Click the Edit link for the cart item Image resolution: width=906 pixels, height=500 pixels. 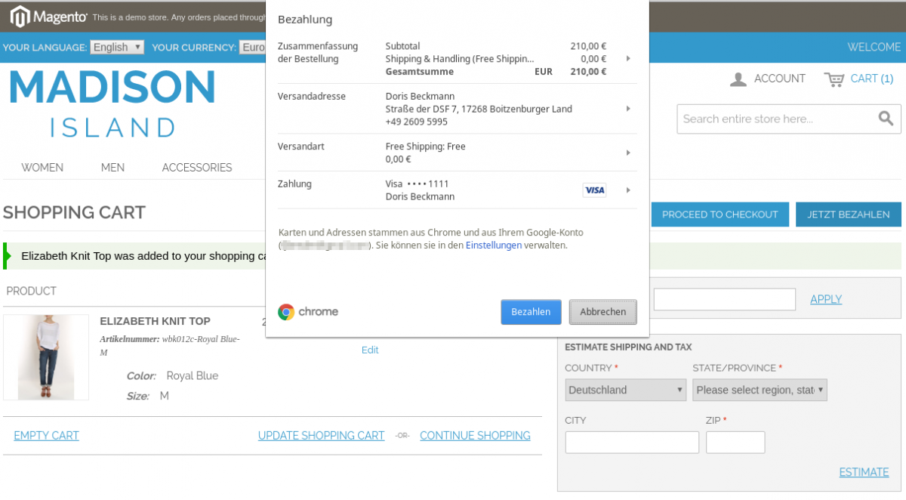pyautogui.click(x=370, y=350)
